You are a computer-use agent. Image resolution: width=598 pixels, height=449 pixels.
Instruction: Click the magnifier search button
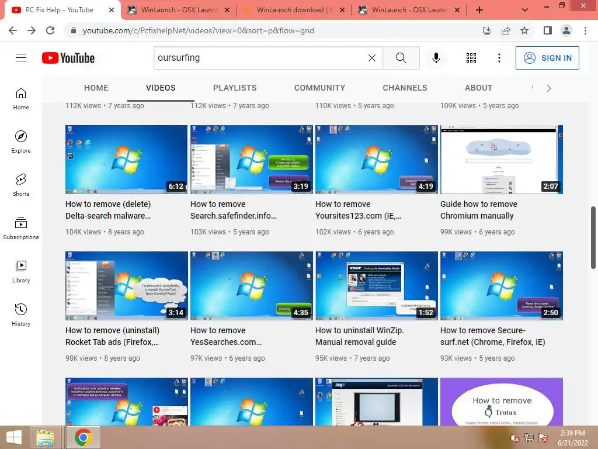pos(401,58)
